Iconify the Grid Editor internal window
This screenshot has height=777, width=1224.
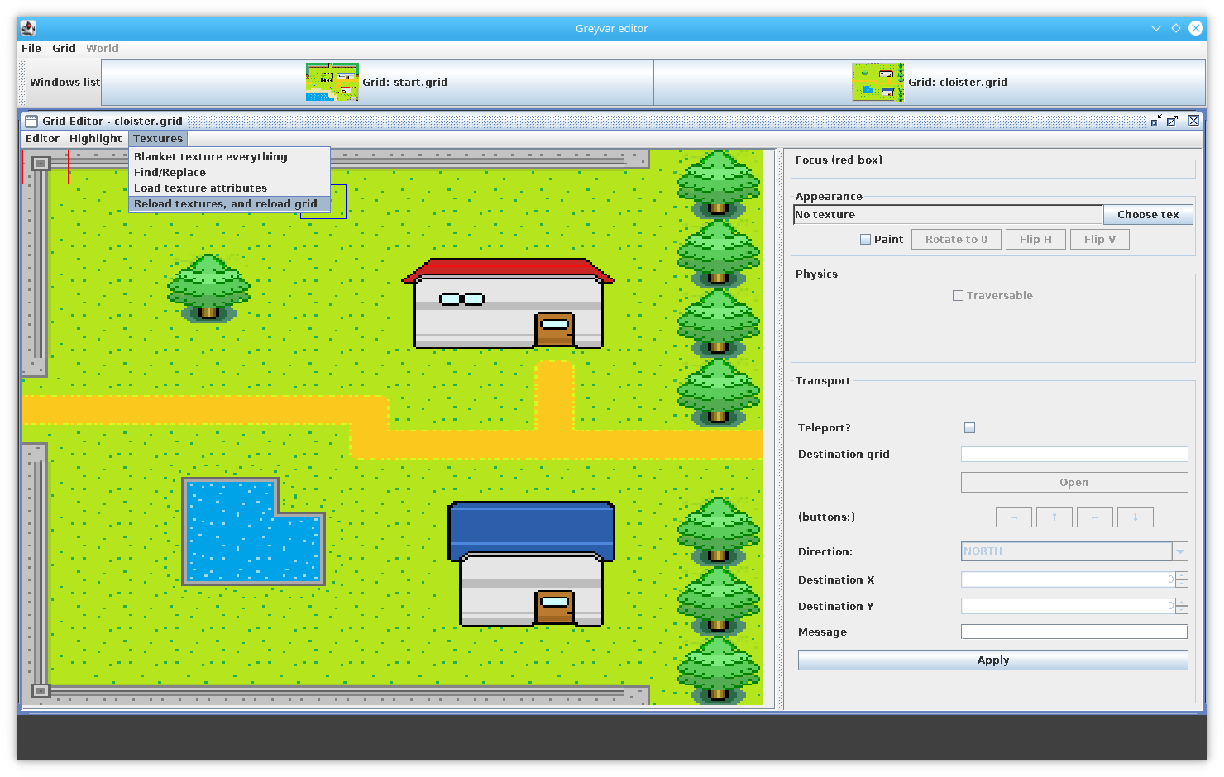1156,121
